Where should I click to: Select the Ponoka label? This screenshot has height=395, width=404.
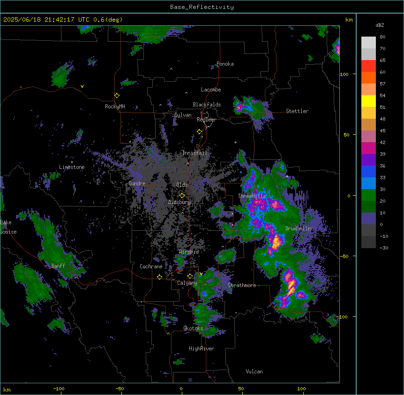225,64
